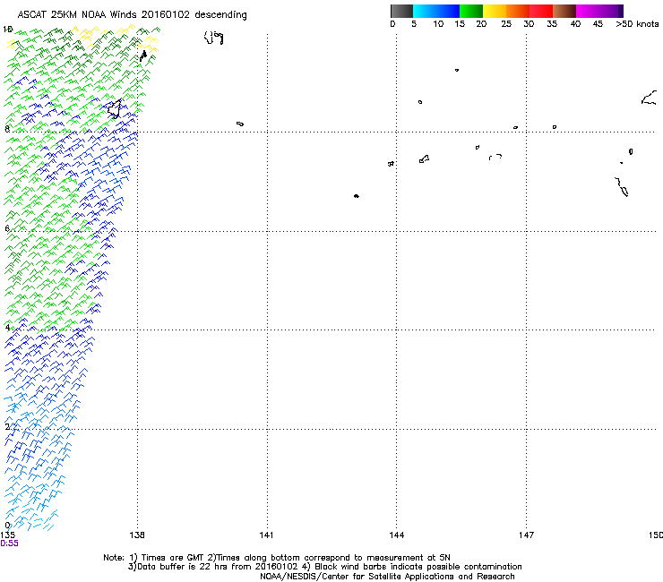Click the 'NOAA/NESDIS/Center for Satellite Applications and Research' credit
This screenshot has width=663, height=582.
click(x=387, y=577)
